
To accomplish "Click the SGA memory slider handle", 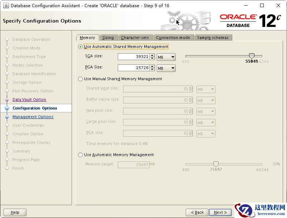I will point(251,56).
